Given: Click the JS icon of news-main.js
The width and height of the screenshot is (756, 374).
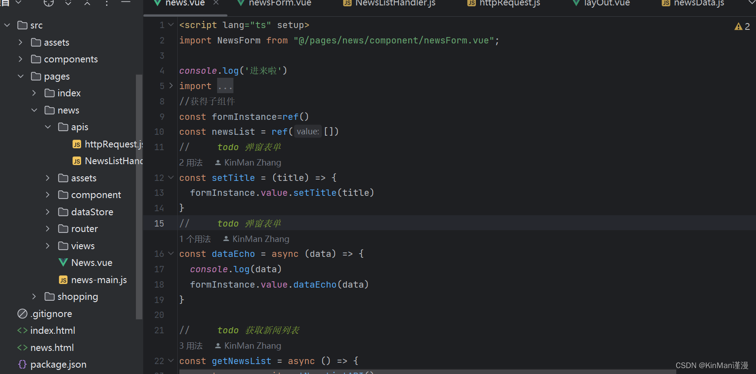Looking at the screenshot, I should [63, 280].
